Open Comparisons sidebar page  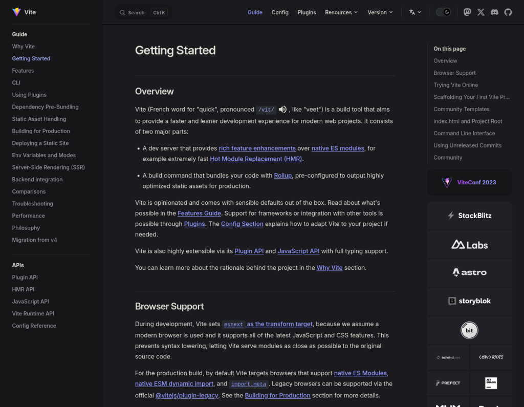coord(29,191)
